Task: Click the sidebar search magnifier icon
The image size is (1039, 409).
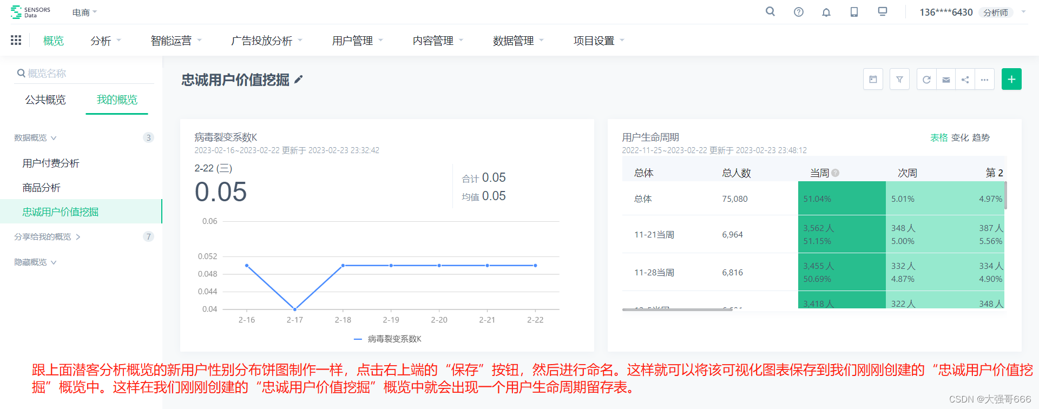Action: [21, 73]
